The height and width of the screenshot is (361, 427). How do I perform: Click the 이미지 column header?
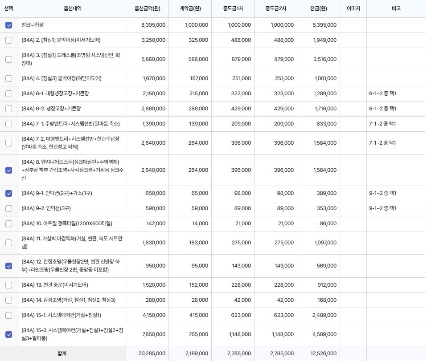(x=353, y=8)
